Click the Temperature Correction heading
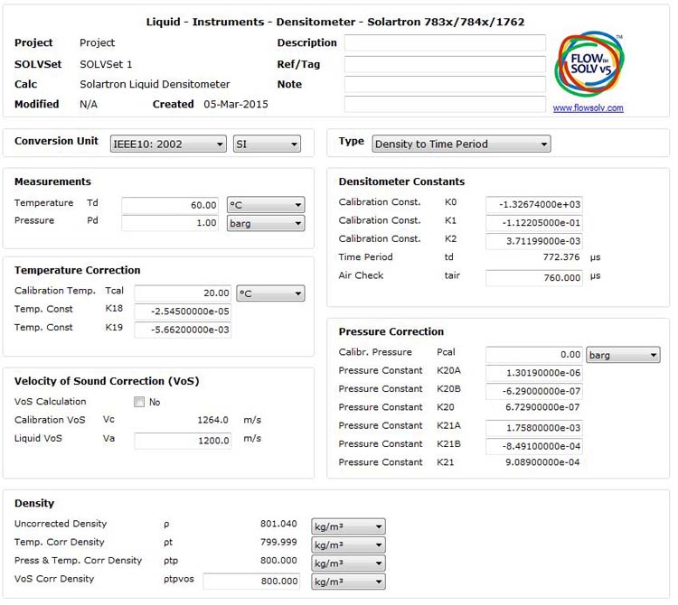Viewport: 678px width, 605px height. click(x=78, y=270)
